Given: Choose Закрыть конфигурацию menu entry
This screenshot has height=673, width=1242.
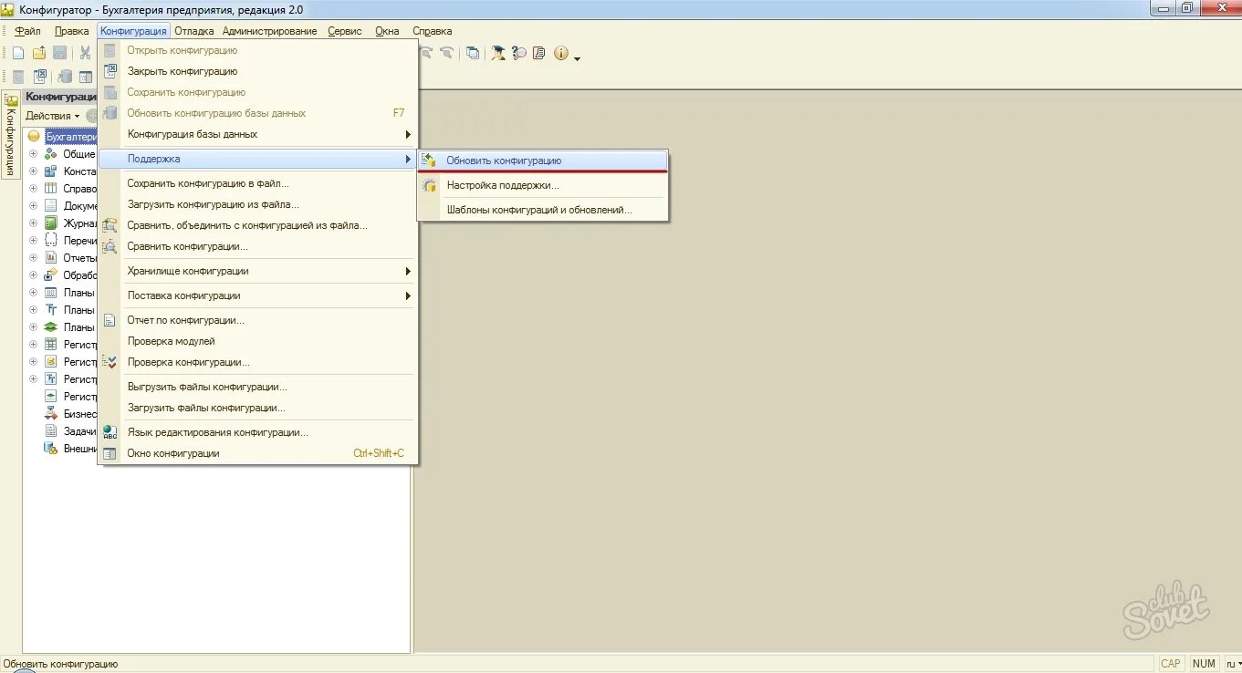Looking at the screenshot, I should [x=257, y=71].
